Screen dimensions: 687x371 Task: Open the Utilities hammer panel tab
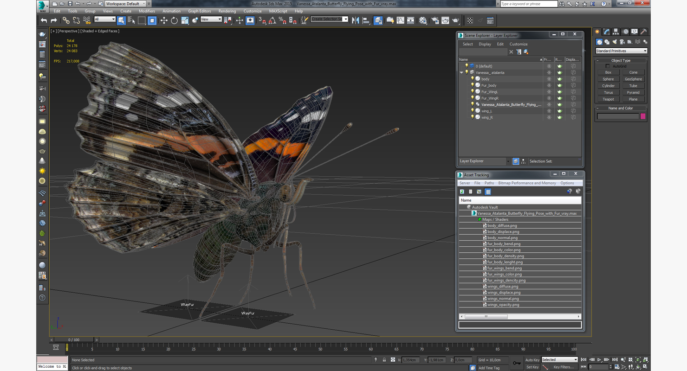click(x=643, y=32)
